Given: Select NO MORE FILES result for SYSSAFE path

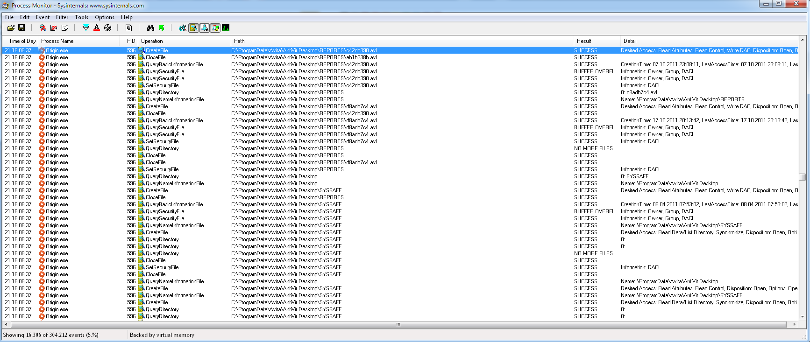Looking at the screenshot, I should coord(593,253).
